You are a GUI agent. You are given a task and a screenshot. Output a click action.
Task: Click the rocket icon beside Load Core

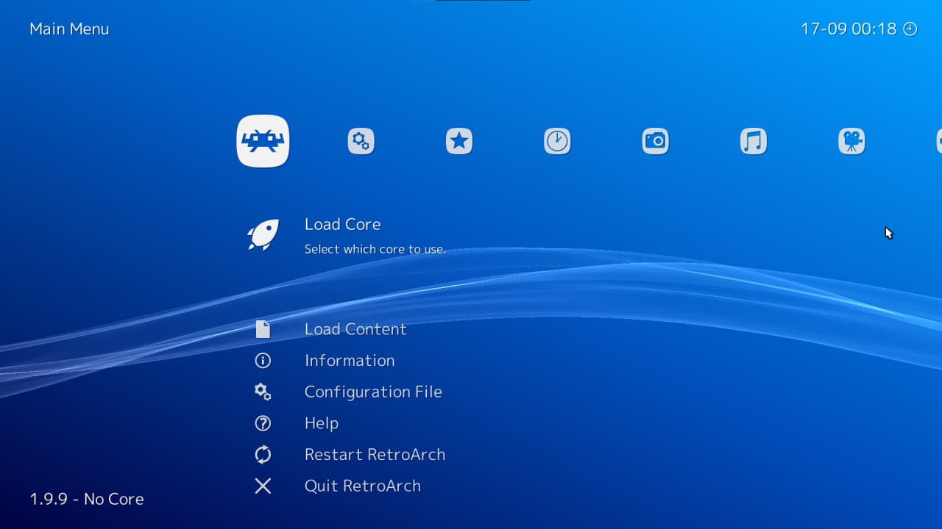263,235
